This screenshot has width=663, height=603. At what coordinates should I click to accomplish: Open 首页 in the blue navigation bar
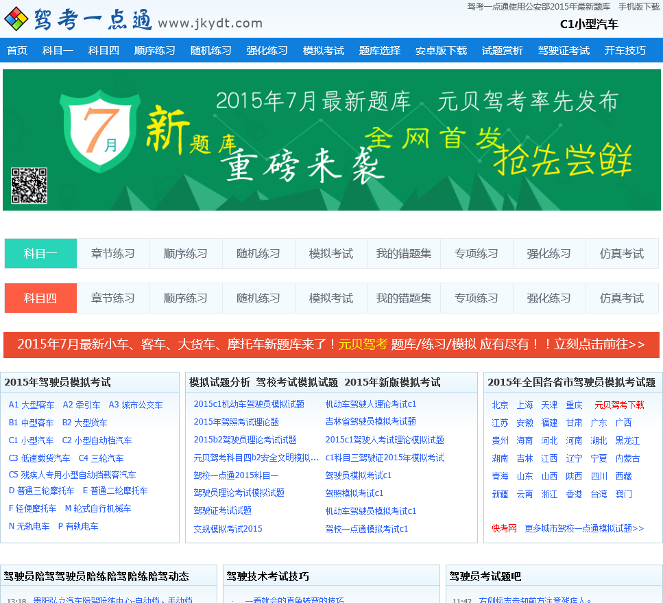click(17, 50)
